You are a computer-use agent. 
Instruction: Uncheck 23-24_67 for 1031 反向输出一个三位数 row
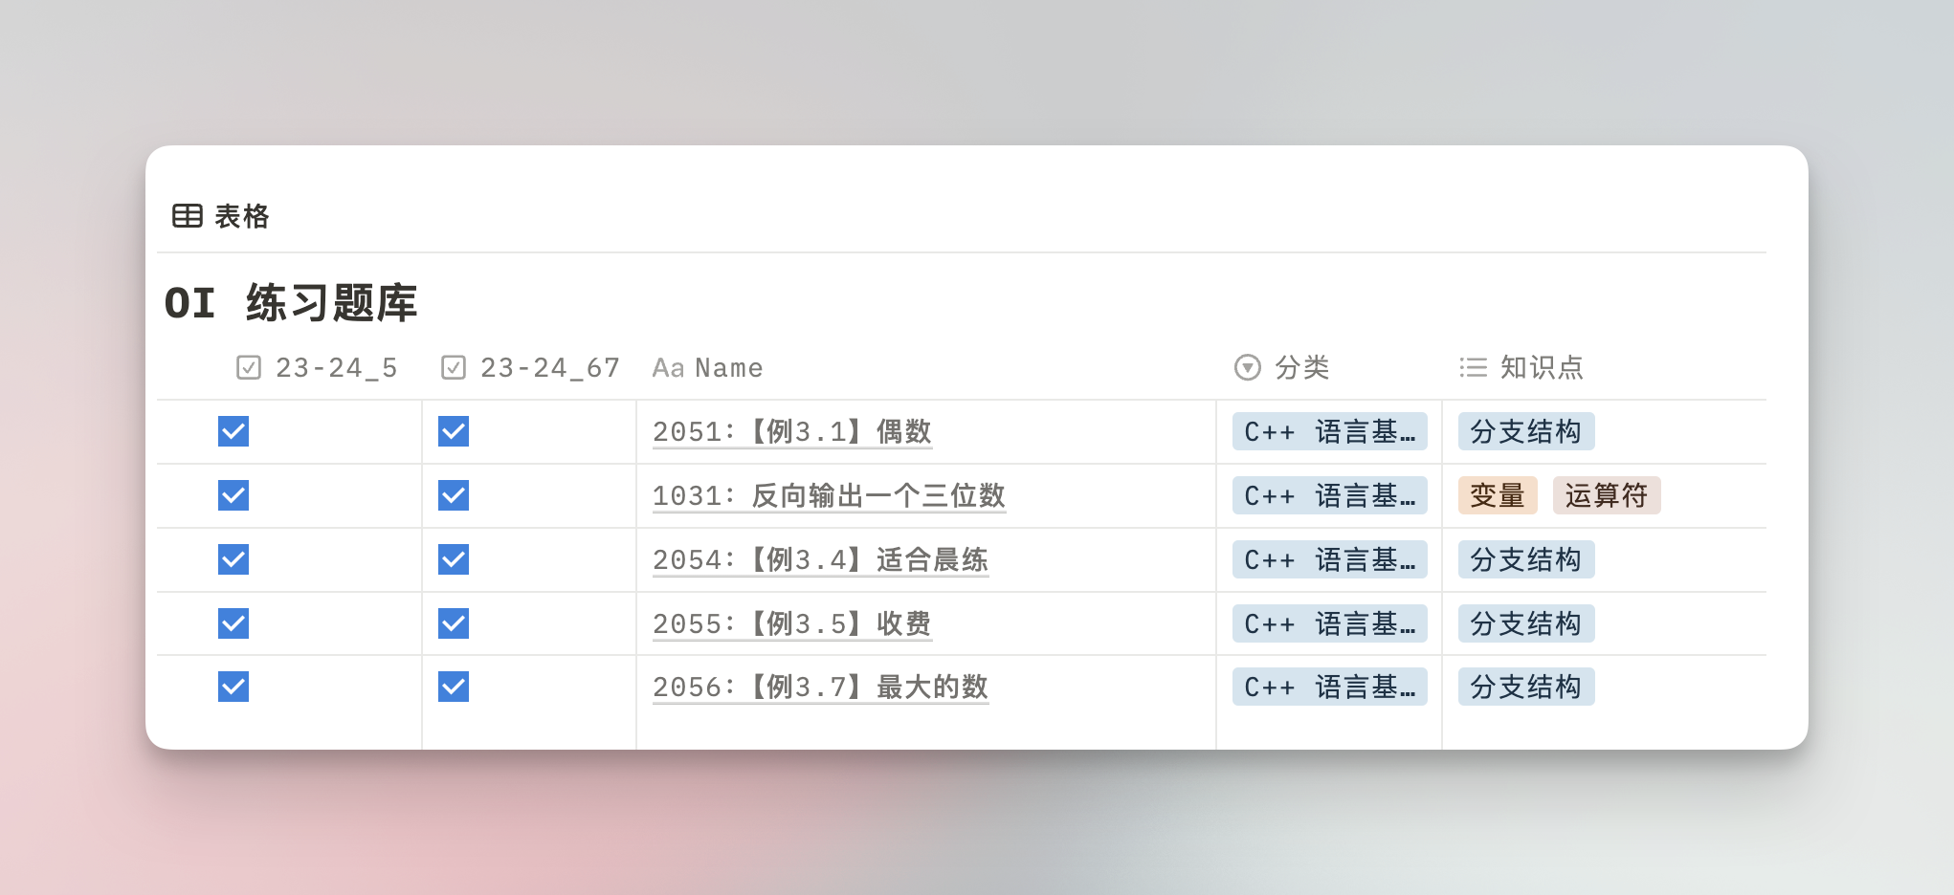coord(454,496)
